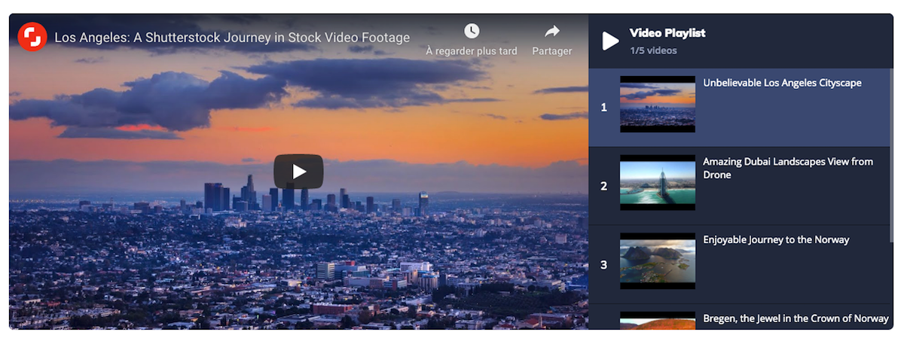Select the Los Angeles cityscape thumbnail
Viewport: 904px width, 338px height.
coord(658,105)
